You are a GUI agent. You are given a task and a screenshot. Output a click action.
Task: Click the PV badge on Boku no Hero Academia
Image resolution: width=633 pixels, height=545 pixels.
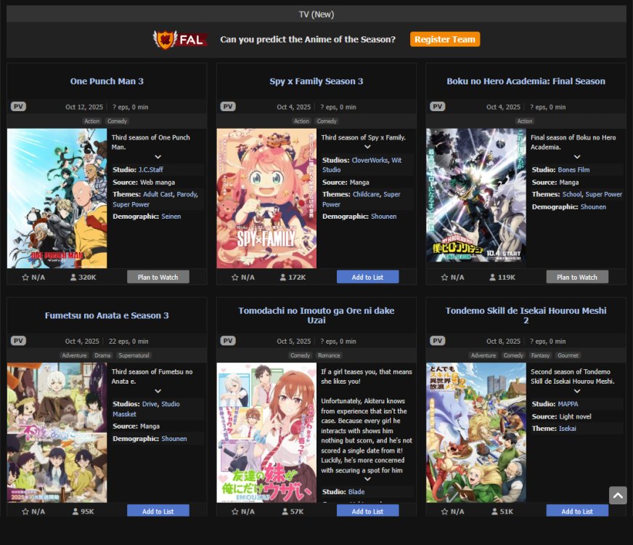437,107
